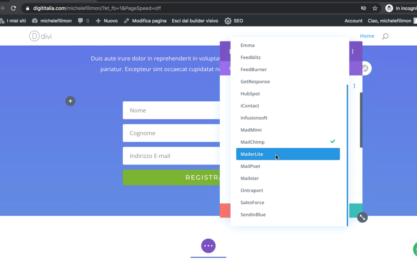This screenshot has width=417, height=260.
Task: Select MadMimi from the provider list
Action: (x=288, y=130)
